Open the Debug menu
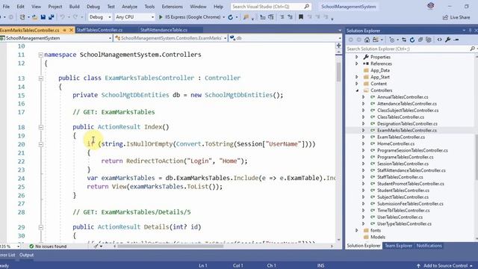The height and width of the screenshot is (269, 478). click(93, 7)
